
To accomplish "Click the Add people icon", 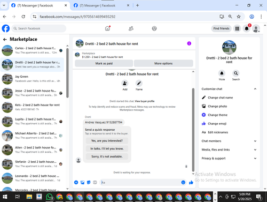I will coord(125,83).
